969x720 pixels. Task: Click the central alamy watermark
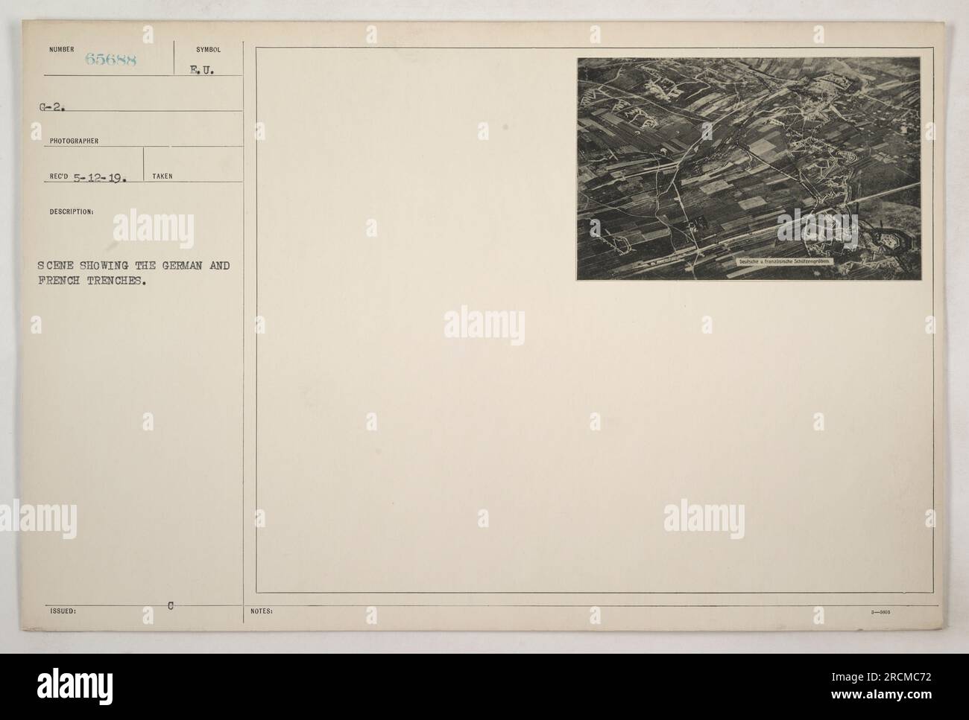tap(484, 326)
